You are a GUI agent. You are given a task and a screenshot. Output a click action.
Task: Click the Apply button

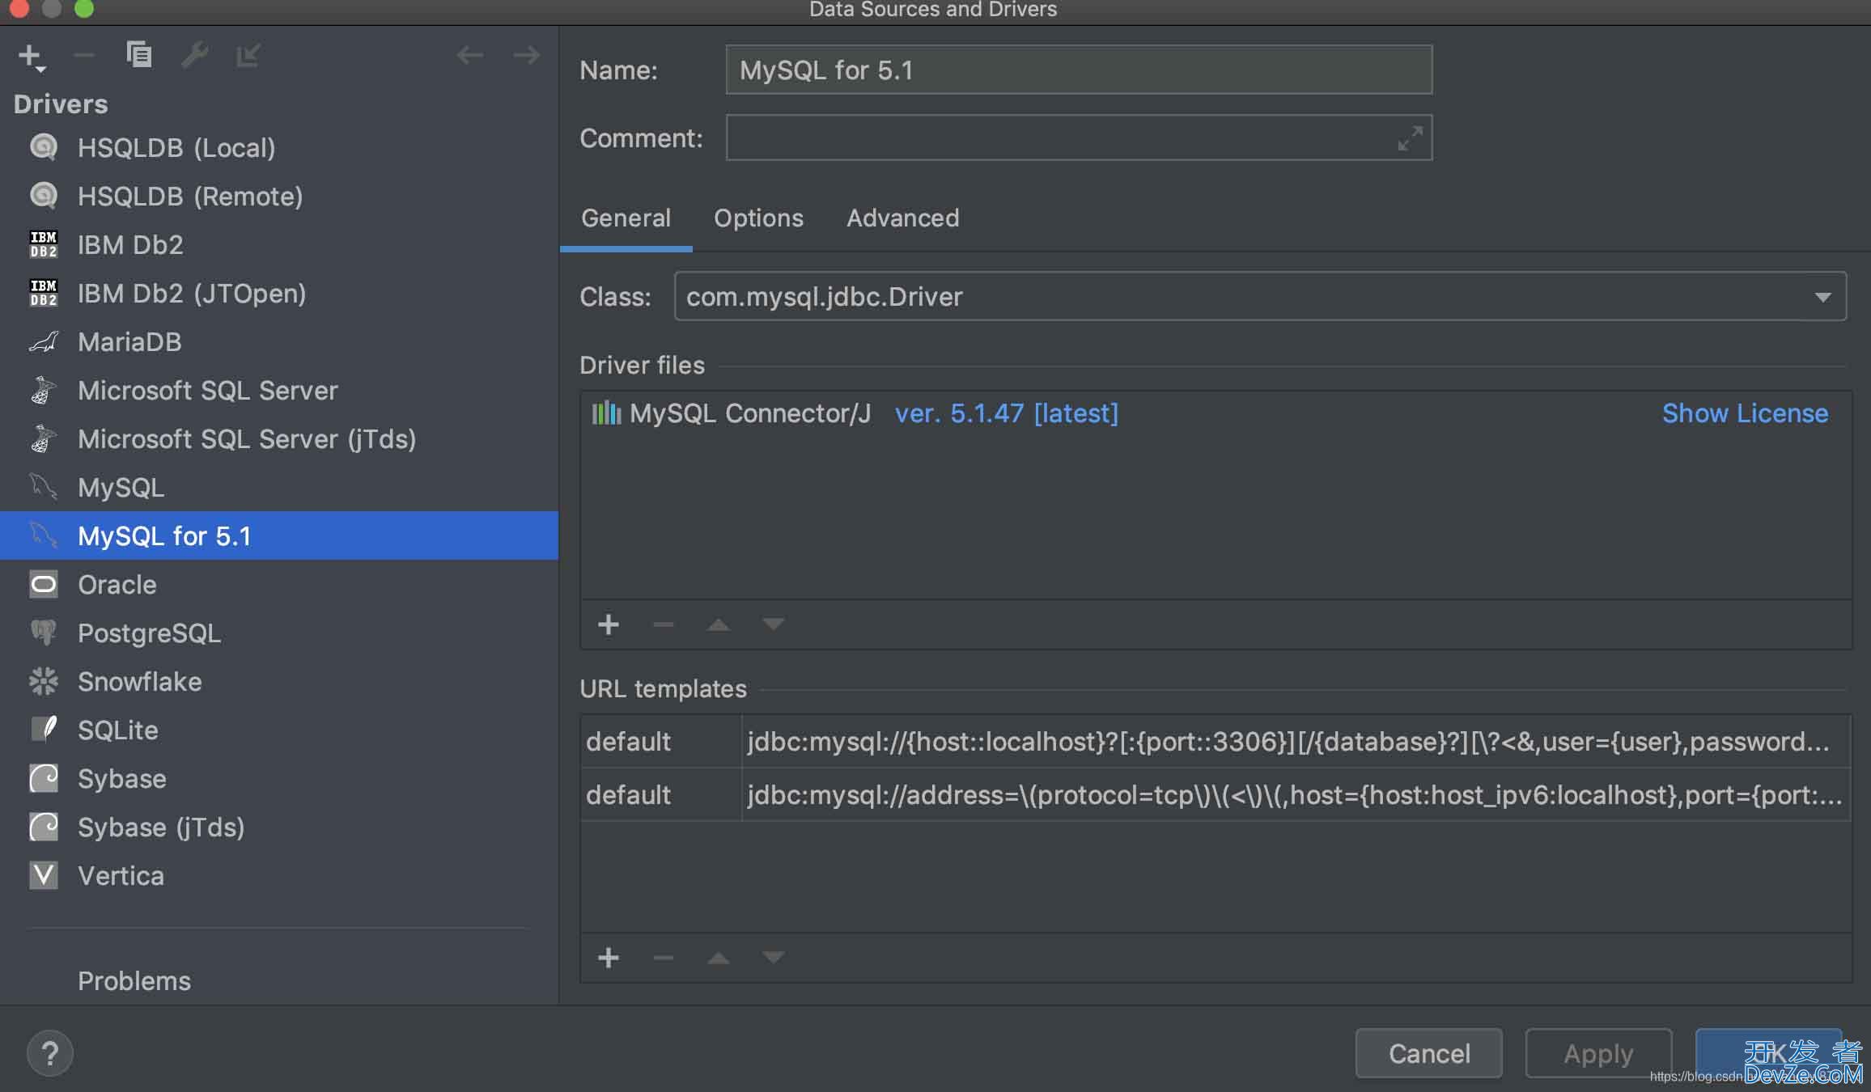click(x=1598, y=1053)
